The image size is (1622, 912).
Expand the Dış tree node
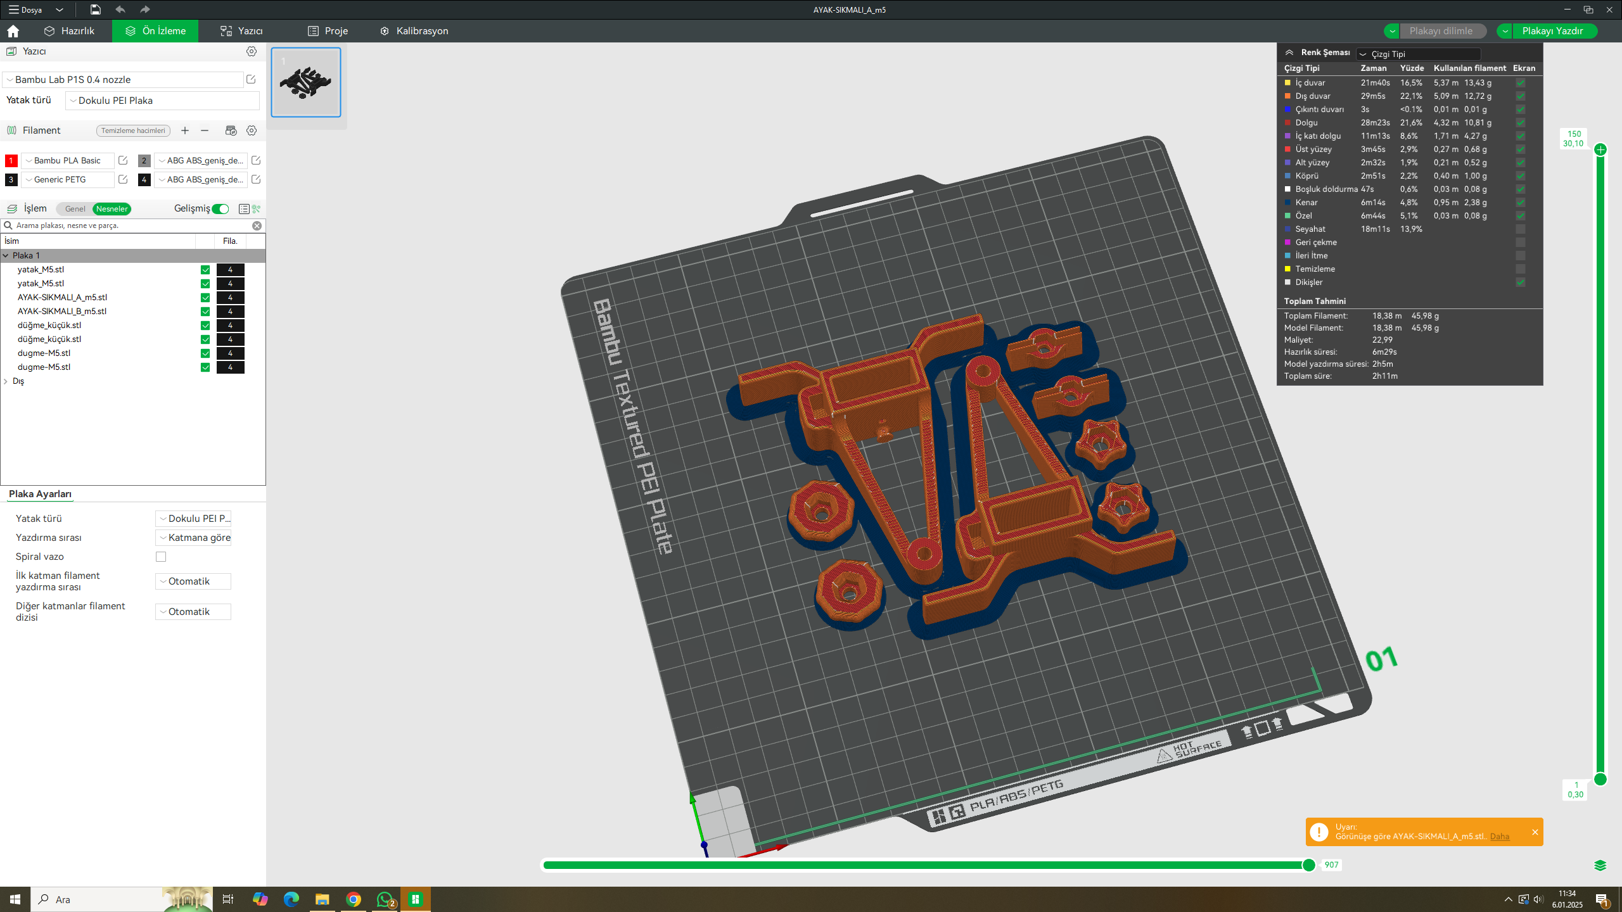click(x=6, y=381)
